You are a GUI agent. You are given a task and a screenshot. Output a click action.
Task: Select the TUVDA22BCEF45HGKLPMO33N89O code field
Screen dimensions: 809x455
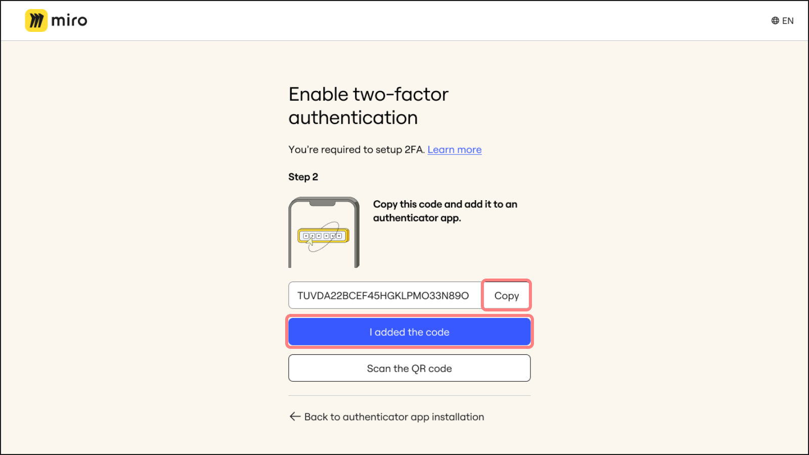coord(384,295)
